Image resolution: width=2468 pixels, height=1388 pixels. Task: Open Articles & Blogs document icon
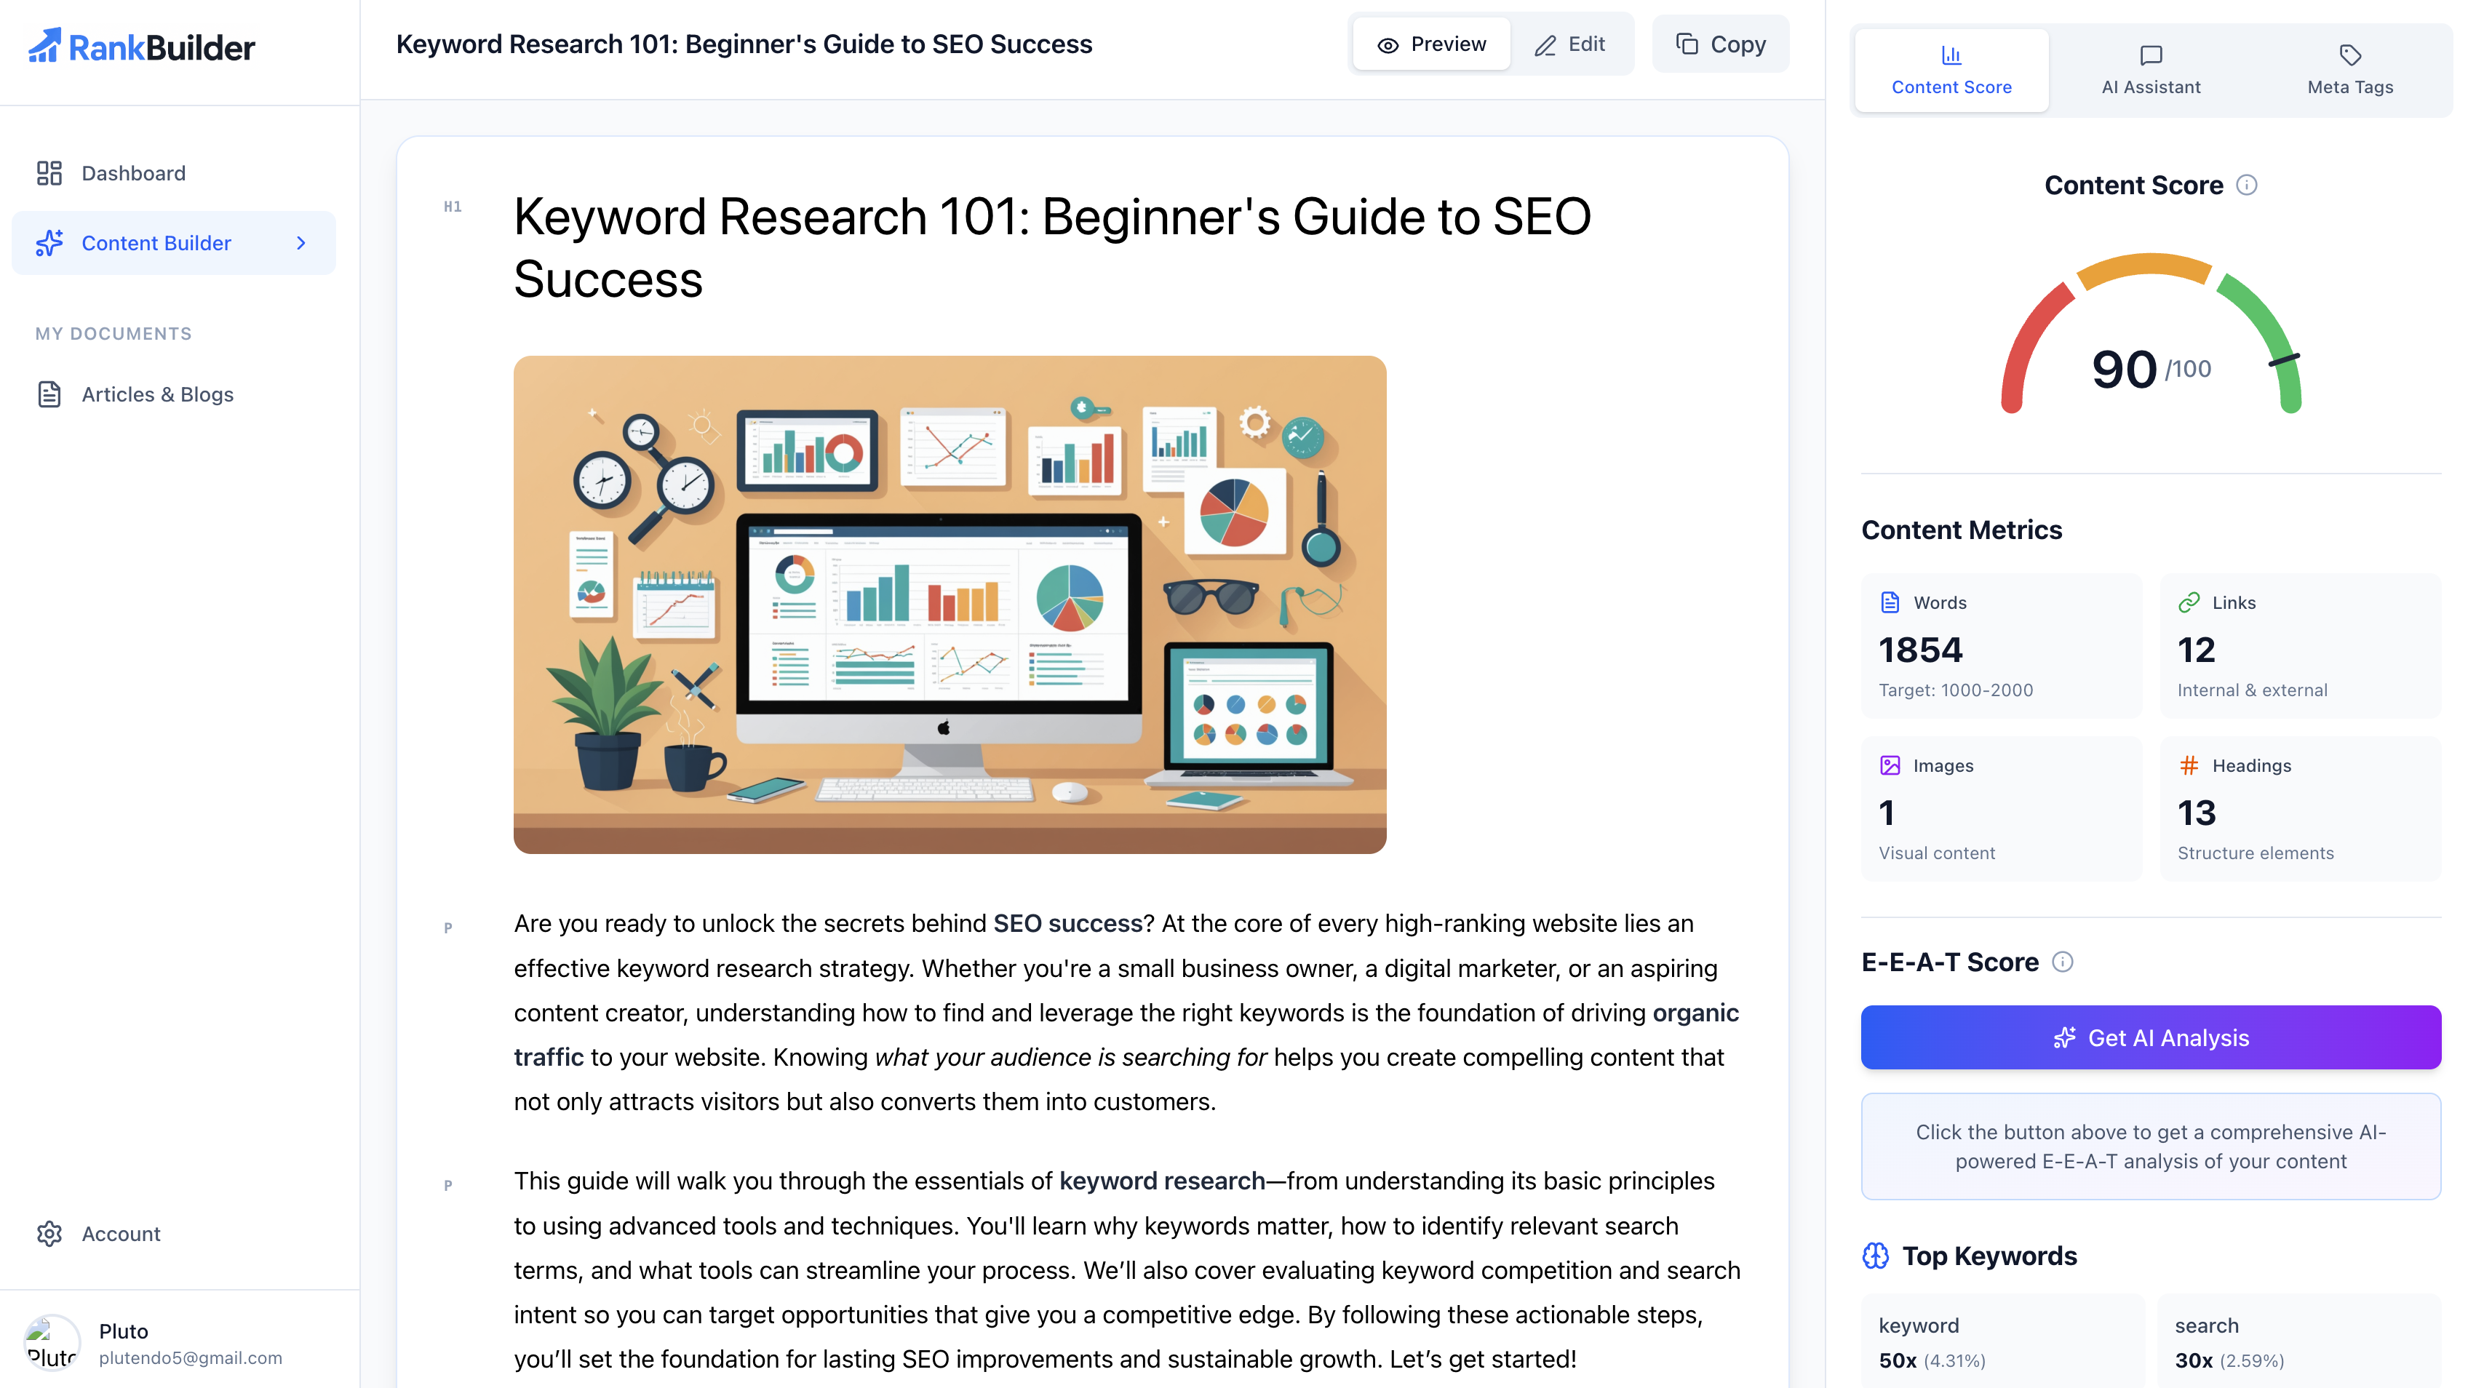(49, 395)
